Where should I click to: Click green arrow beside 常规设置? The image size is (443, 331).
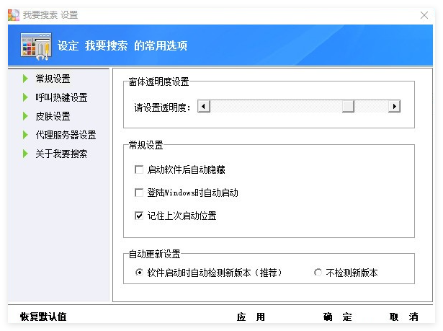tap(25, 79)
